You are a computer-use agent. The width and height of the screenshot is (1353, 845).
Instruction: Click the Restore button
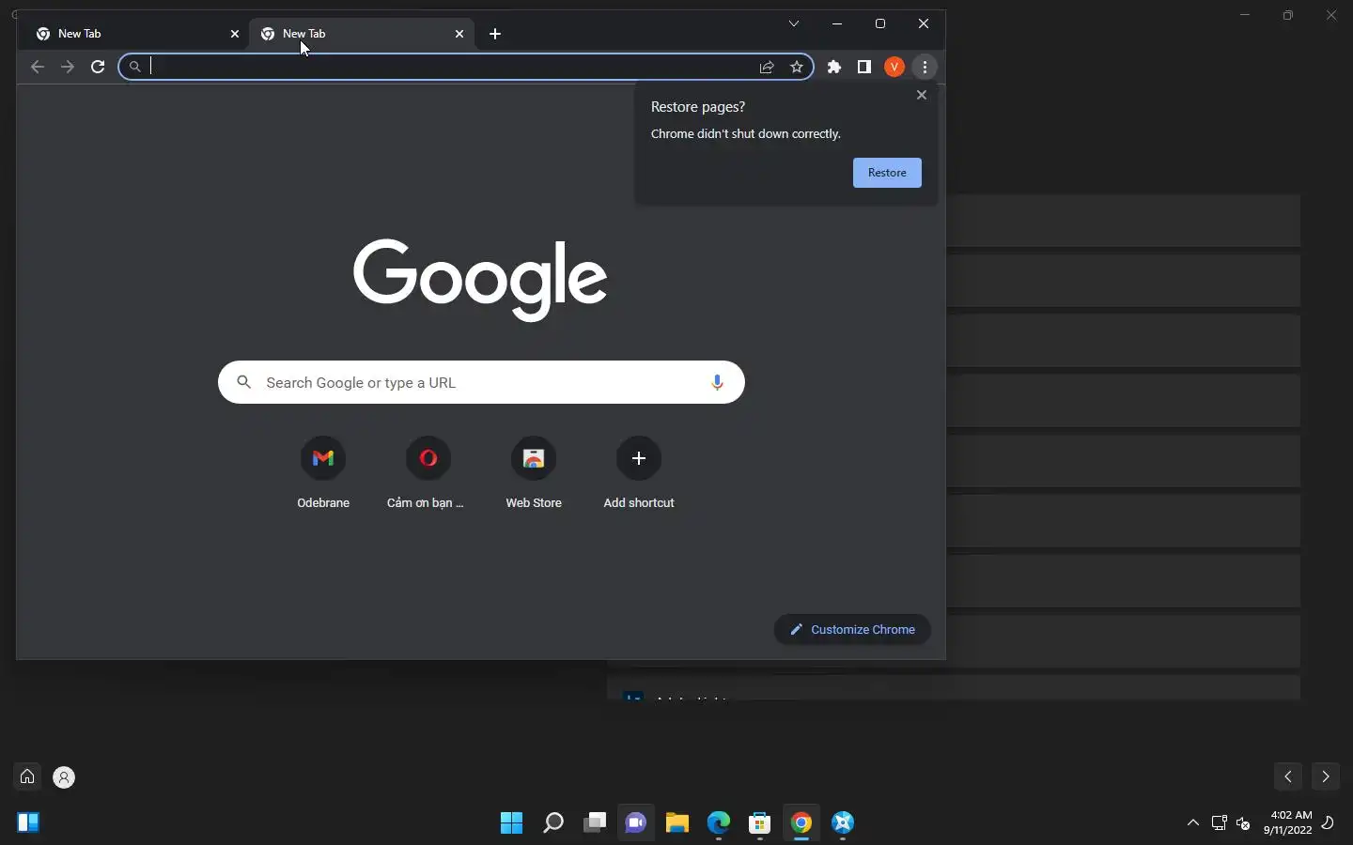pyautogui.click(x=887, y=173)
